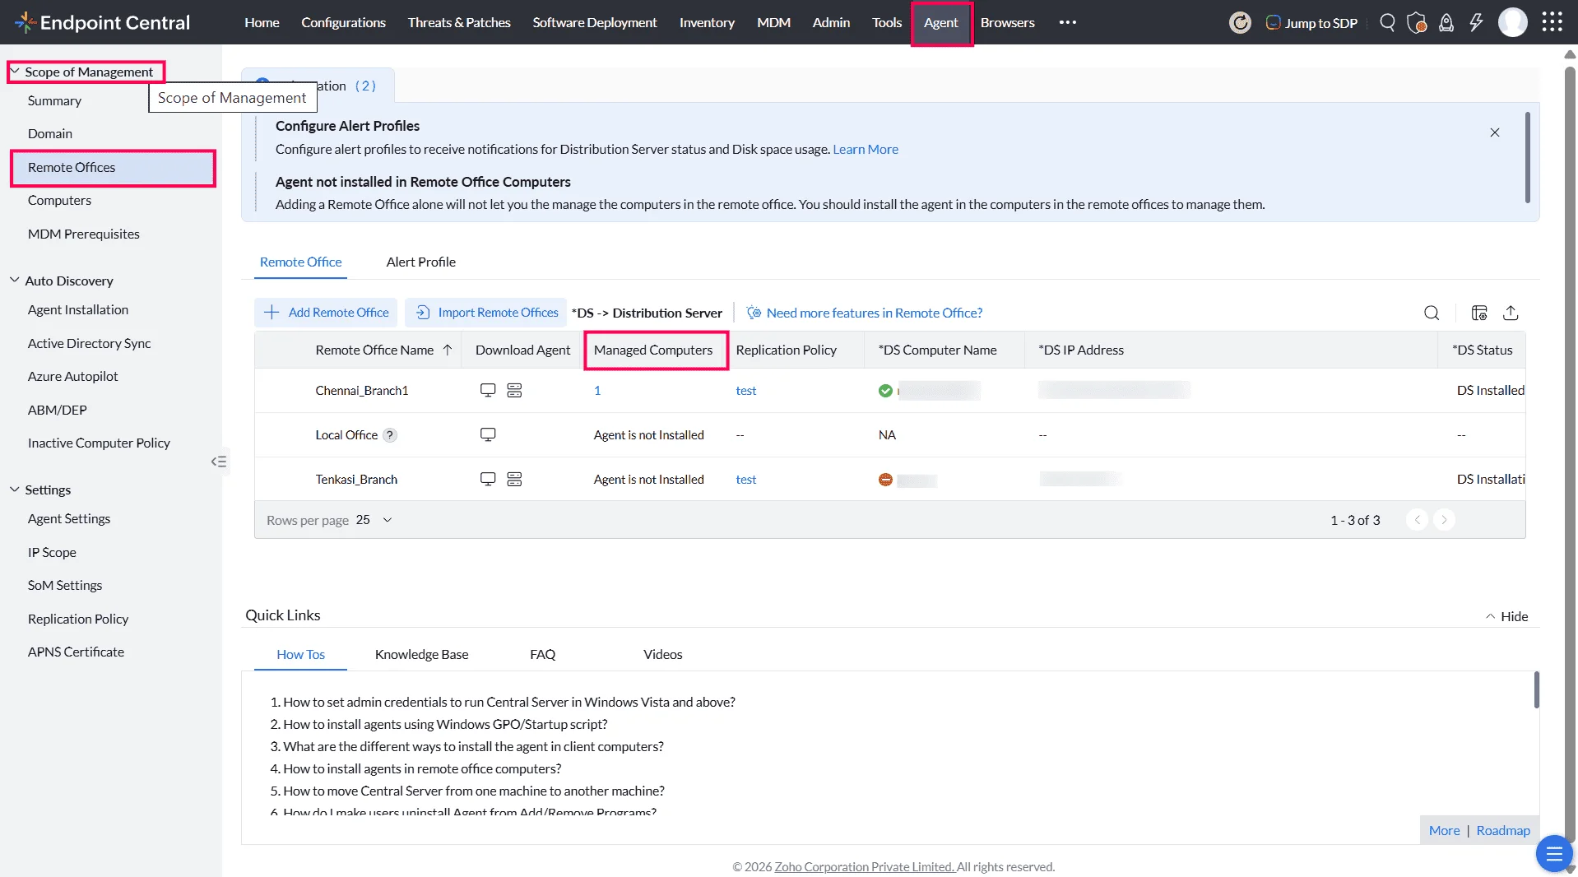Open the refresh circle icon in header
The width and height of the screenshot is (1578, 877).
[x=1240, y=22]
